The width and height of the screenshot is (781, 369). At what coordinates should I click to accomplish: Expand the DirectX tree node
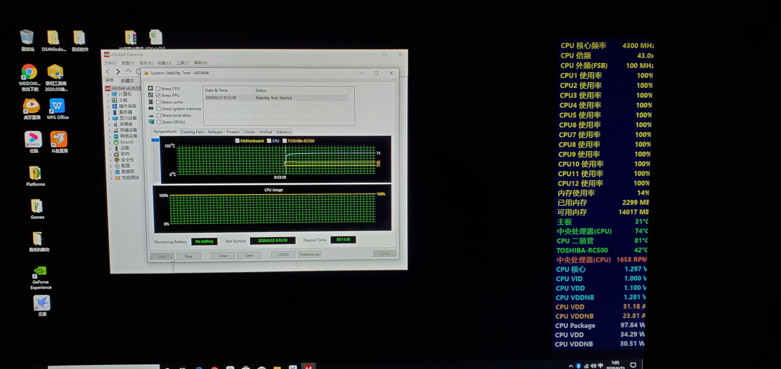[110, 142]
